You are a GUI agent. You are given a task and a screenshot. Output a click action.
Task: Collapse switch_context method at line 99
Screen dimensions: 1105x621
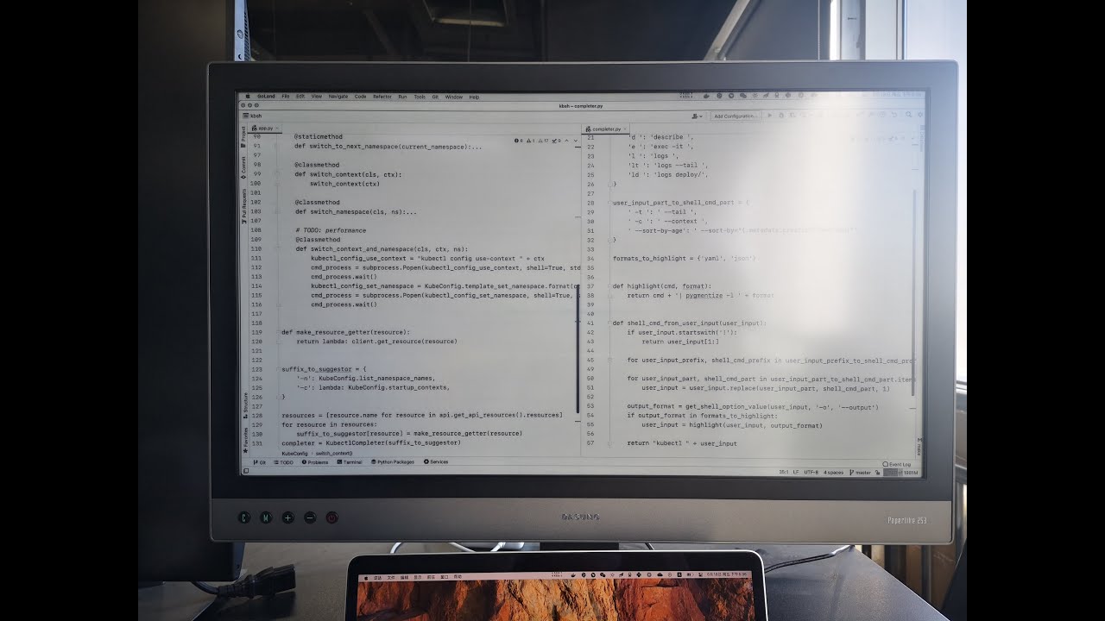(x=277, y=174)
